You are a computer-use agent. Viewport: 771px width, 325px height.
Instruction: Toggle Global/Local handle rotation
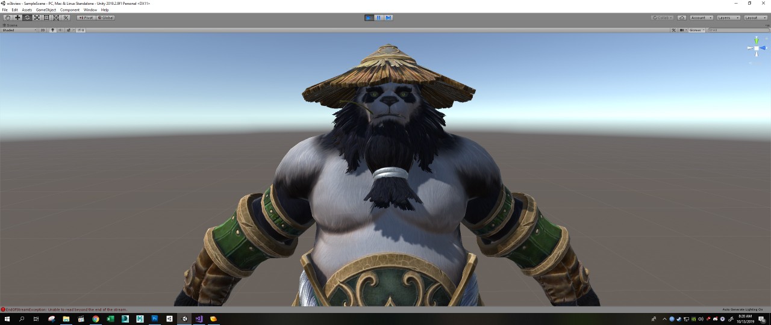point(105,17)
